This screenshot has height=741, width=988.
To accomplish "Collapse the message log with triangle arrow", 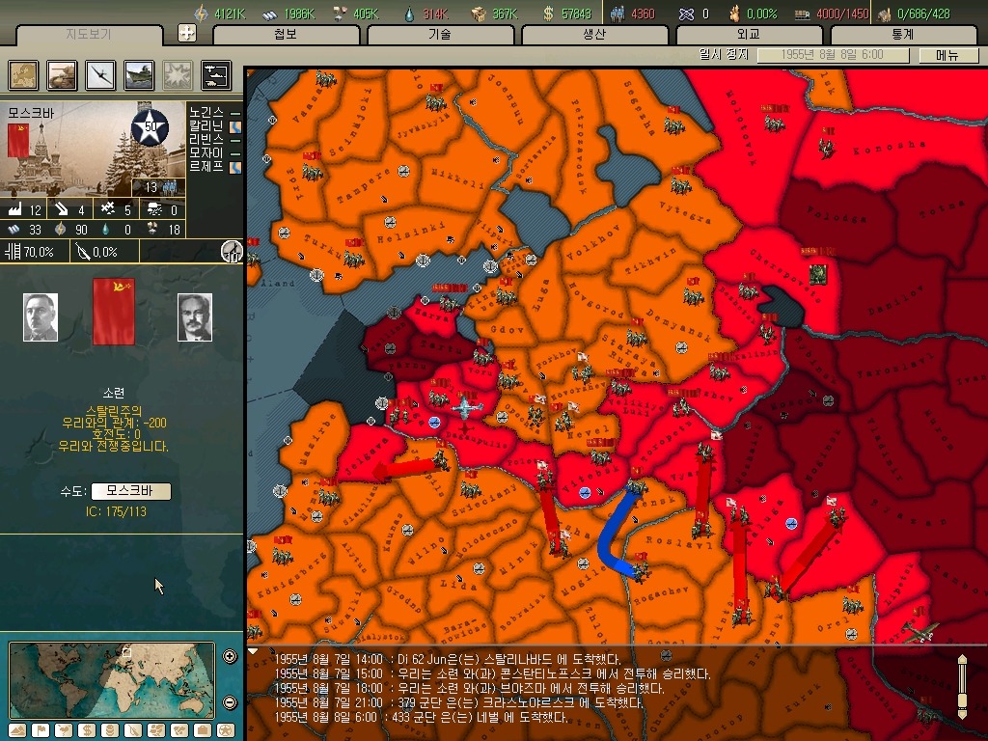I will [252, 651].
